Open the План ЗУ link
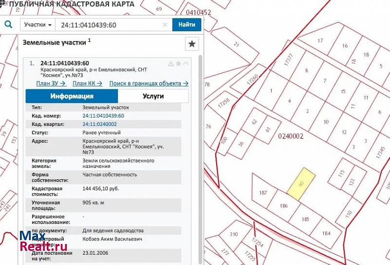 click(51, 83)
